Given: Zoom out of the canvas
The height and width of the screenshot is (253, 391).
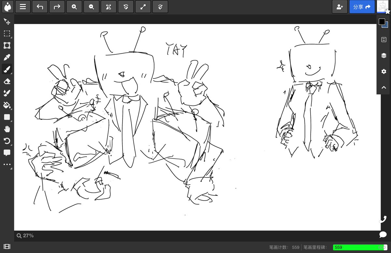Looking at the screenshot, I should (92, 7).
